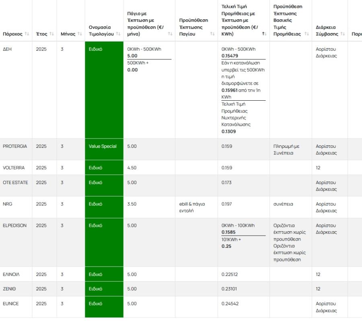The width and height of the screenshot is (362, 321).
Task: Click the Ονομασία Τιμολογίου header text
Action: 101,31
